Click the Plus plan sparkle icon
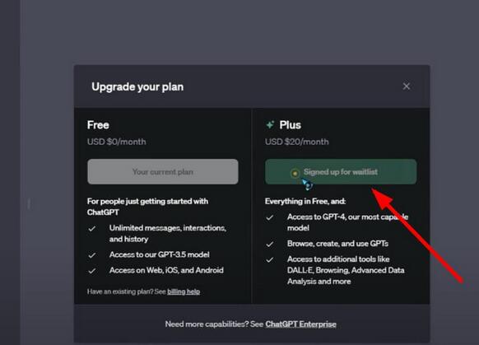The image size is (479, 345). click(270, 124)
